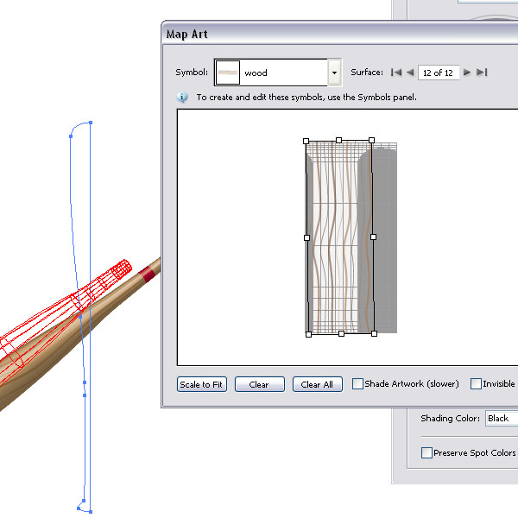
Task: Click the red stripe on the bat handle
Action: [x=147, y=274]
